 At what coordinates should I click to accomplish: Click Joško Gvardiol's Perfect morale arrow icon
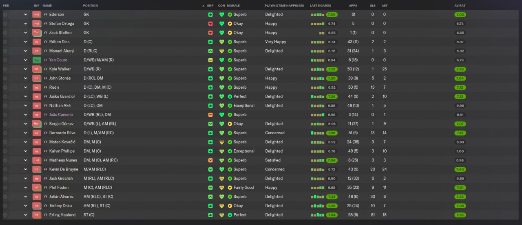[230, 96]
